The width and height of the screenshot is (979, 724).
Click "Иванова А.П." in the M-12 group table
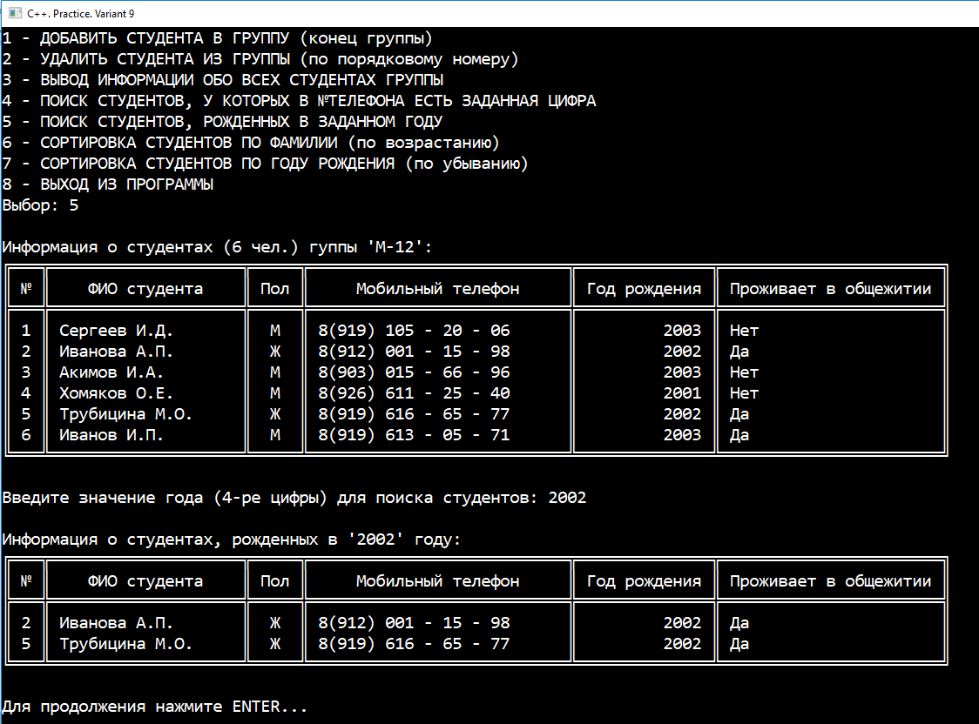click(x=116, y=352)
